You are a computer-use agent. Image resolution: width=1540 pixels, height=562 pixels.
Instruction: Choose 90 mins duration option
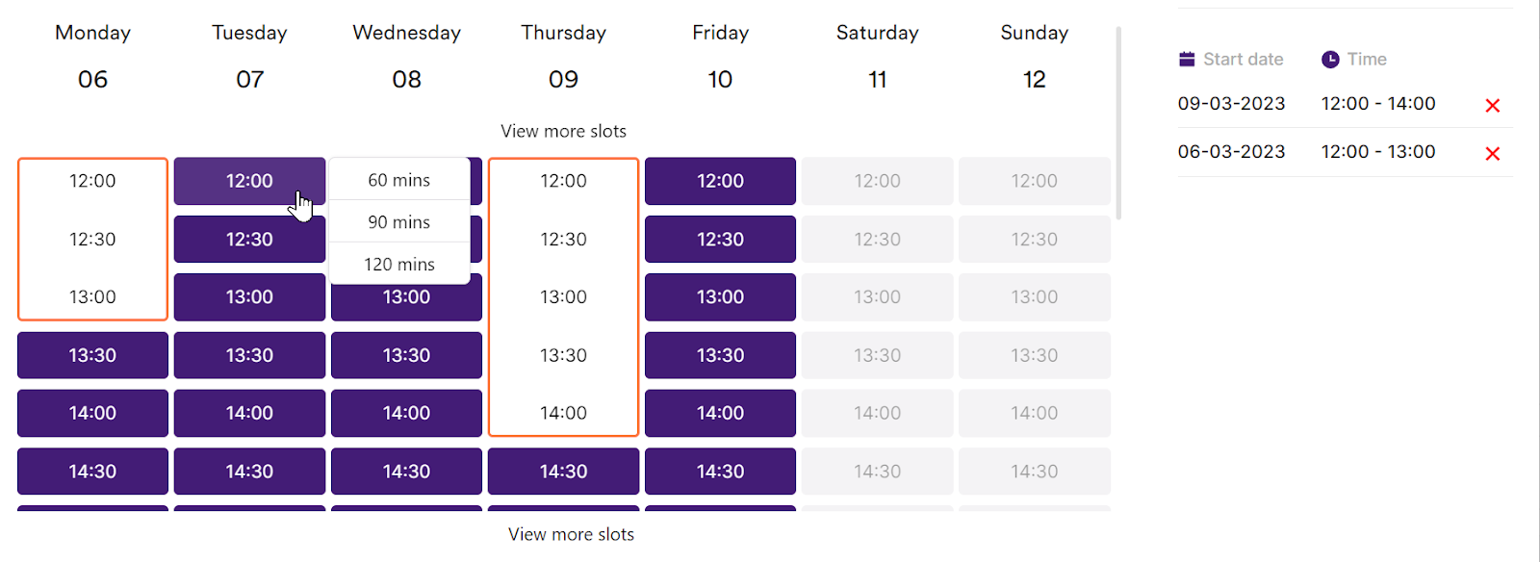(x=399, y=222)
